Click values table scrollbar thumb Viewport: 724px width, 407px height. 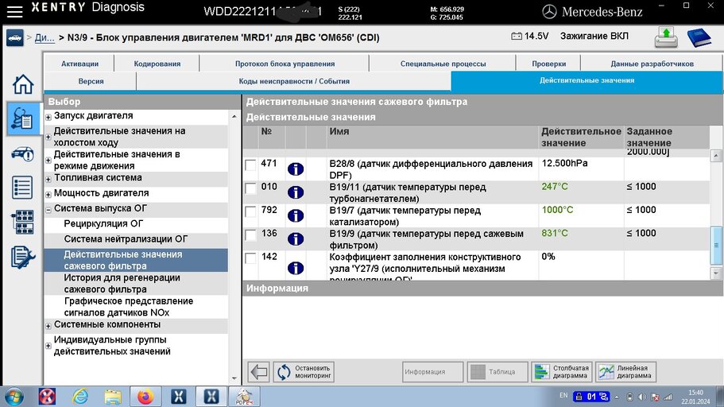[716, 245]
